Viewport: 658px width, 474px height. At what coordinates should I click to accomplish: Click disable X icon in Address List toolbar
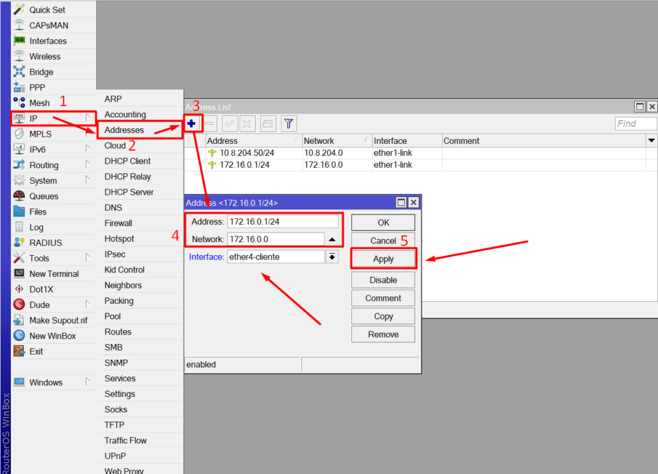pyautogui.click(x=247, y=124)
